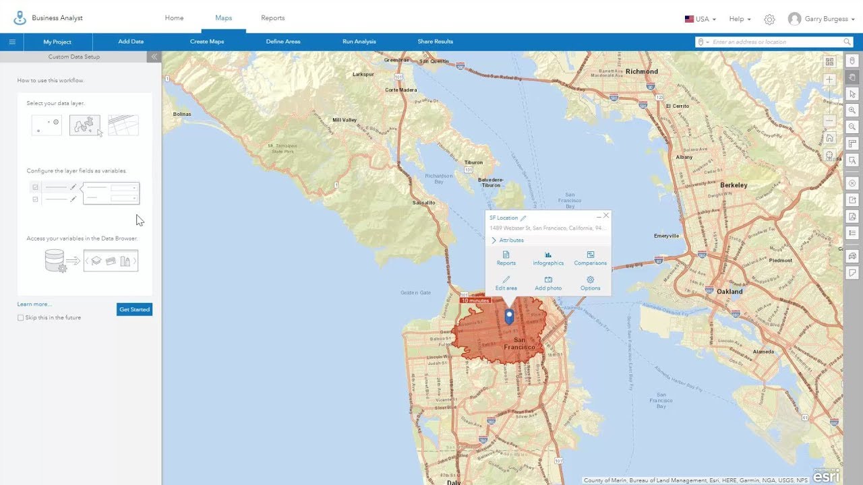This screenshot has width=863, height=485.
Task: Open My Project
Action: pyautogui.click(x=57, y=42)
